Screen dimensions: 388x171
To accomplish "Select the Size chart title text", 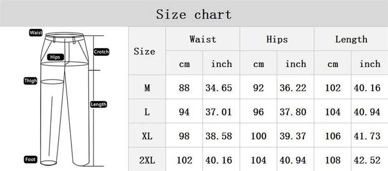I will coord(194,14).
